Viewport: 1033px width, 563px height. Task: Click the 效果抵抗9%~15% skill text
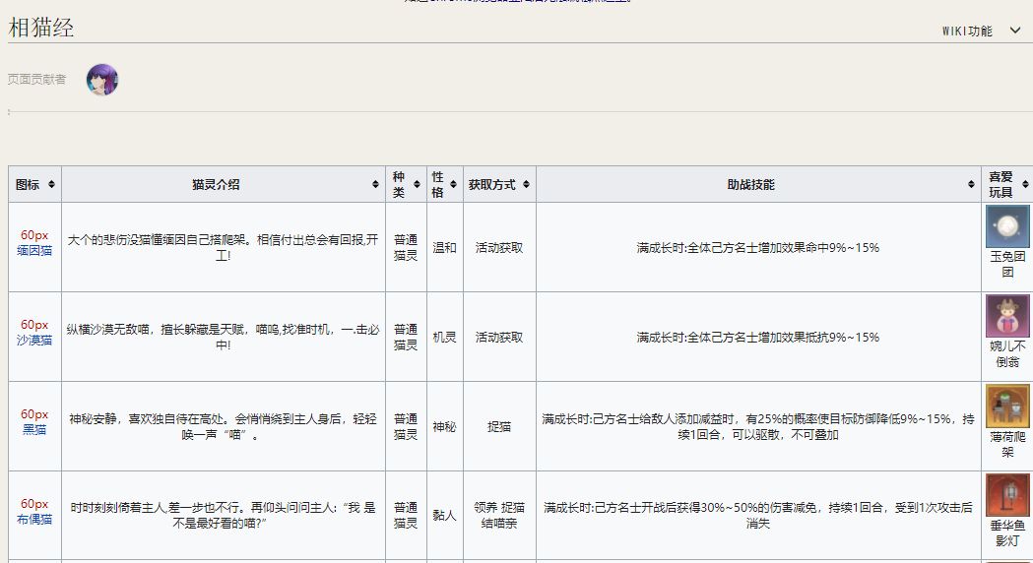[x=758, y=338]
